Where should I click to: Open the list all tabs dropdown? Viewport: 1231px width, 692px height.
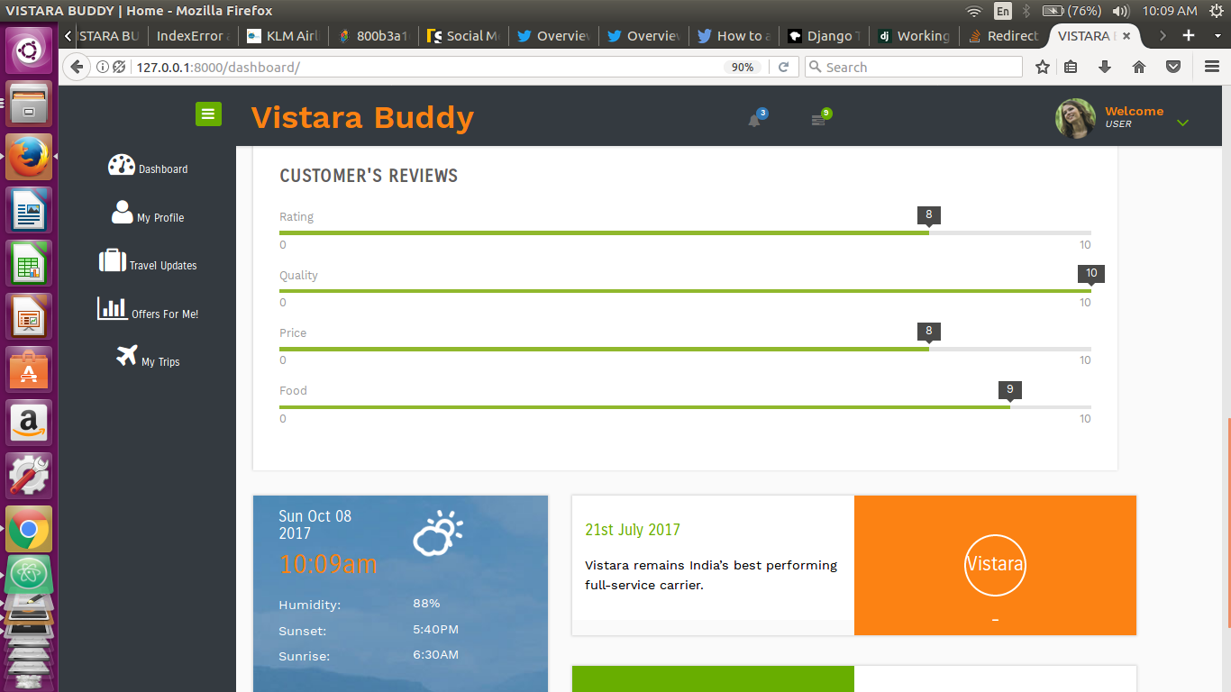[x=1216, y=36]
